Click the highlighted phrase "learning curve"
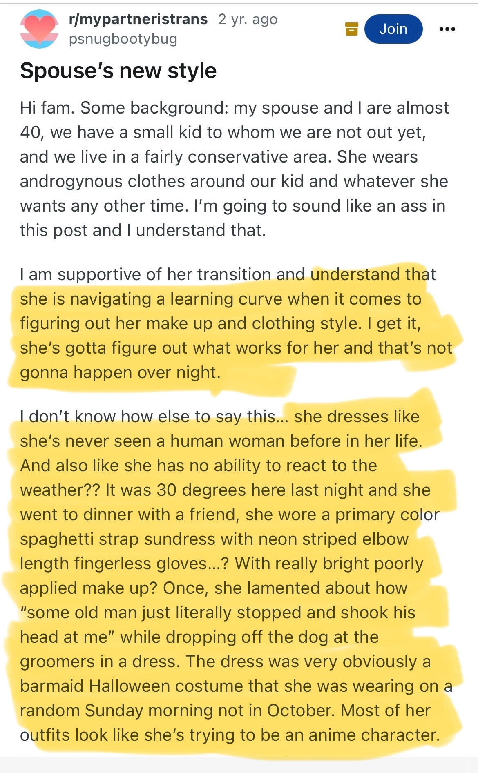 (226, 299)
